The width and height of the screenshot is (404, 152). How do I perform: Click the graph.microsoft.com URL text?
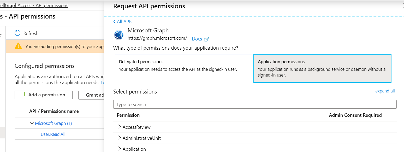157,38
